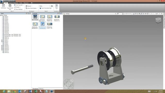Open the Shaded display style dropdown
165x93 pixels.
pos(17,7)
